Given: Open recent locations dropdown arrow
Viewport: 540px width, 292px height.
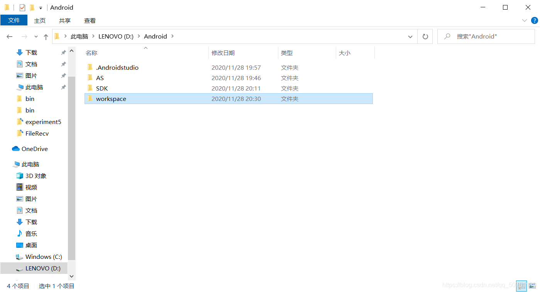Looking at the screenshot, I should (36, 37).
